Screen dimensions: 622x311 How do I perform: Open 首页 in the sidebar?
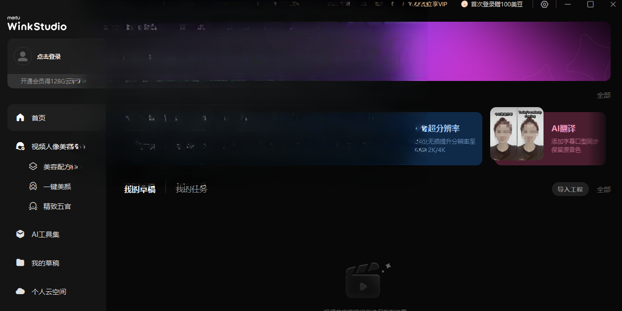pyautogui.click(x=57, y=117)
